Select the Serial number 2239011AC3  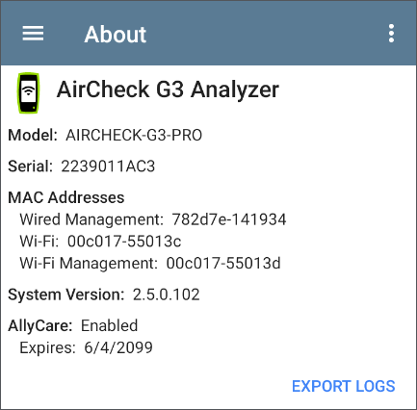108,167
